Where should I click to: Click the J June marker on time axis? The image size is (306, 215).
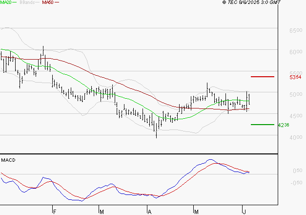click(x=244, y=212)
